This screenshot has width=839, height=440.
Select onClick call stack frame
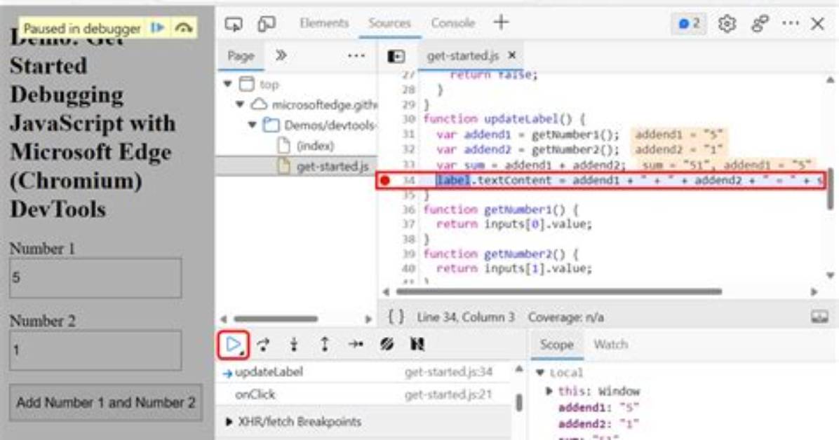click(x=363, y=394)
